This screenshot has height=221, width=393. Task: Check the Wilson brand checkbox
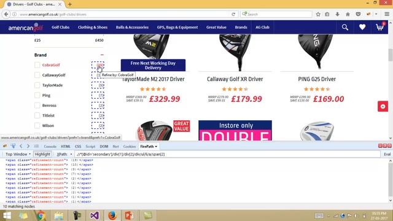click(x=37, y=125)
